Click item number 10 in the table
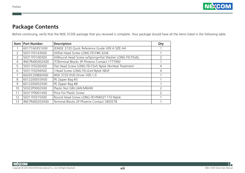Image resolution: width=245 pixels, height=173 pixels. pos(17,88)
